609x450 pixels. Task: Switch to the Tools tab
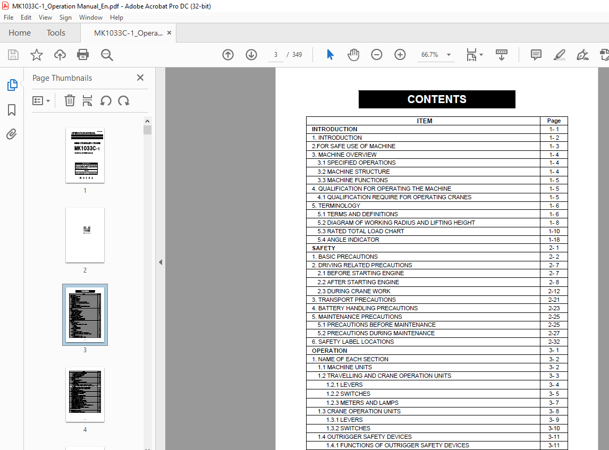[x=56, y=33]
